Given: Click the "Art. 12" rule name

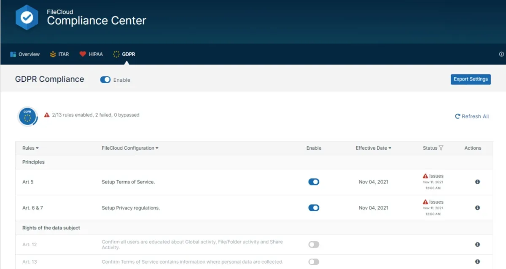Looking at the screenshot, I should (30, 245).
